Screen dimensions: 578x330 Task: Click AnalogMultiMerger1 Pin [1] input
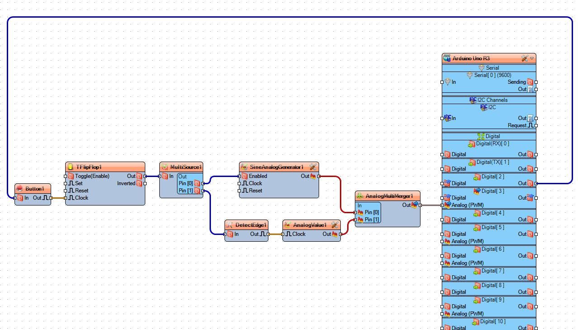point(356,220)
